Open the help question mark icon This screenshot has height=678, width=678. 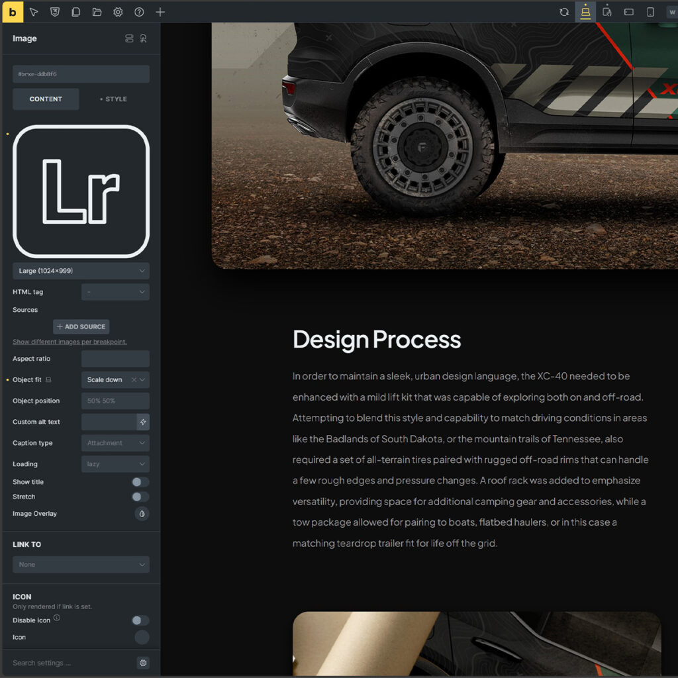(x=139, y=12)
